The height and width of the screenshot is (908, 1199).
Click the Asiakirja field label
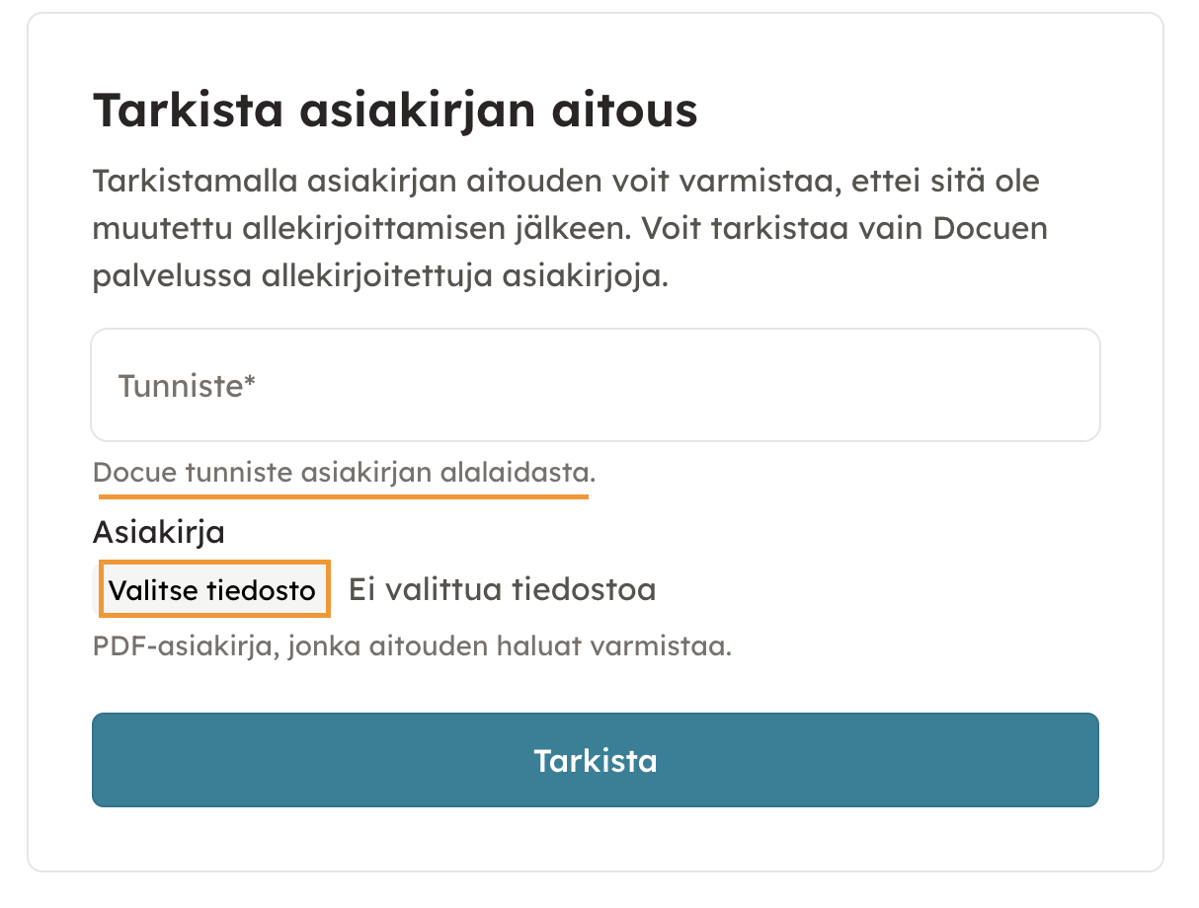pyautogui.click(x=158, y=533)
